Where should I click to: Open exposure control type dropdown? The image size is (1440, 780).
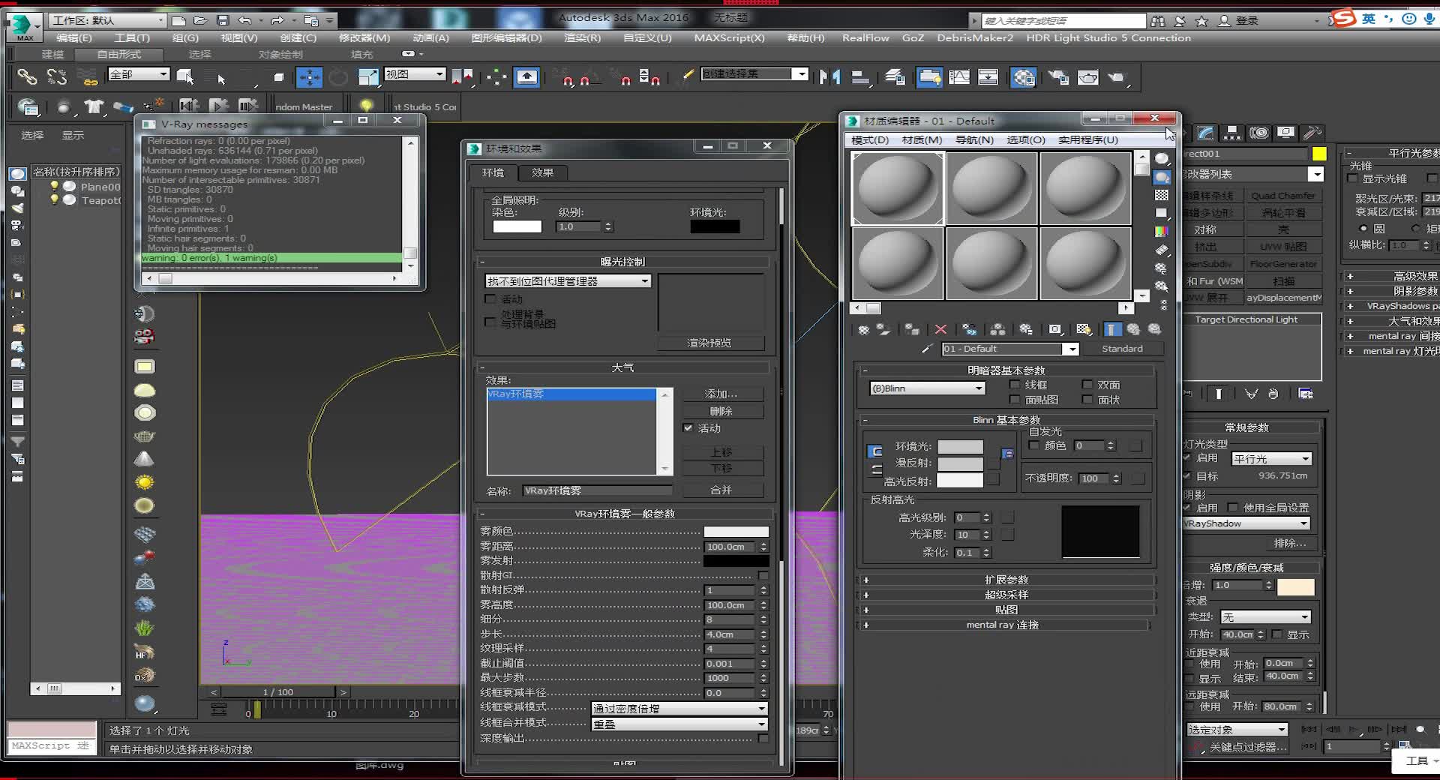pos(568,281)
